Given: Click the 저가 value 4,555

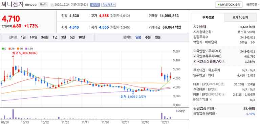Looking at the screenshot, I should click(x=104, y=27).
